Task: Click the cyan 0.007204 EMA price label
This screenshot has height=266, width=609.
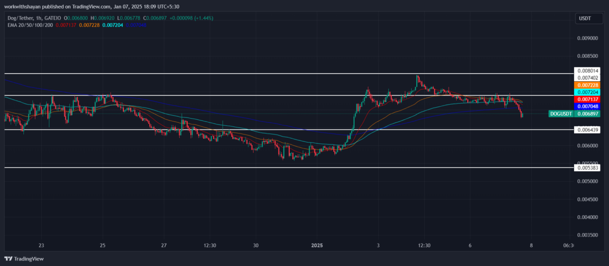Action: pyautogui.click(x=587, y=92)
